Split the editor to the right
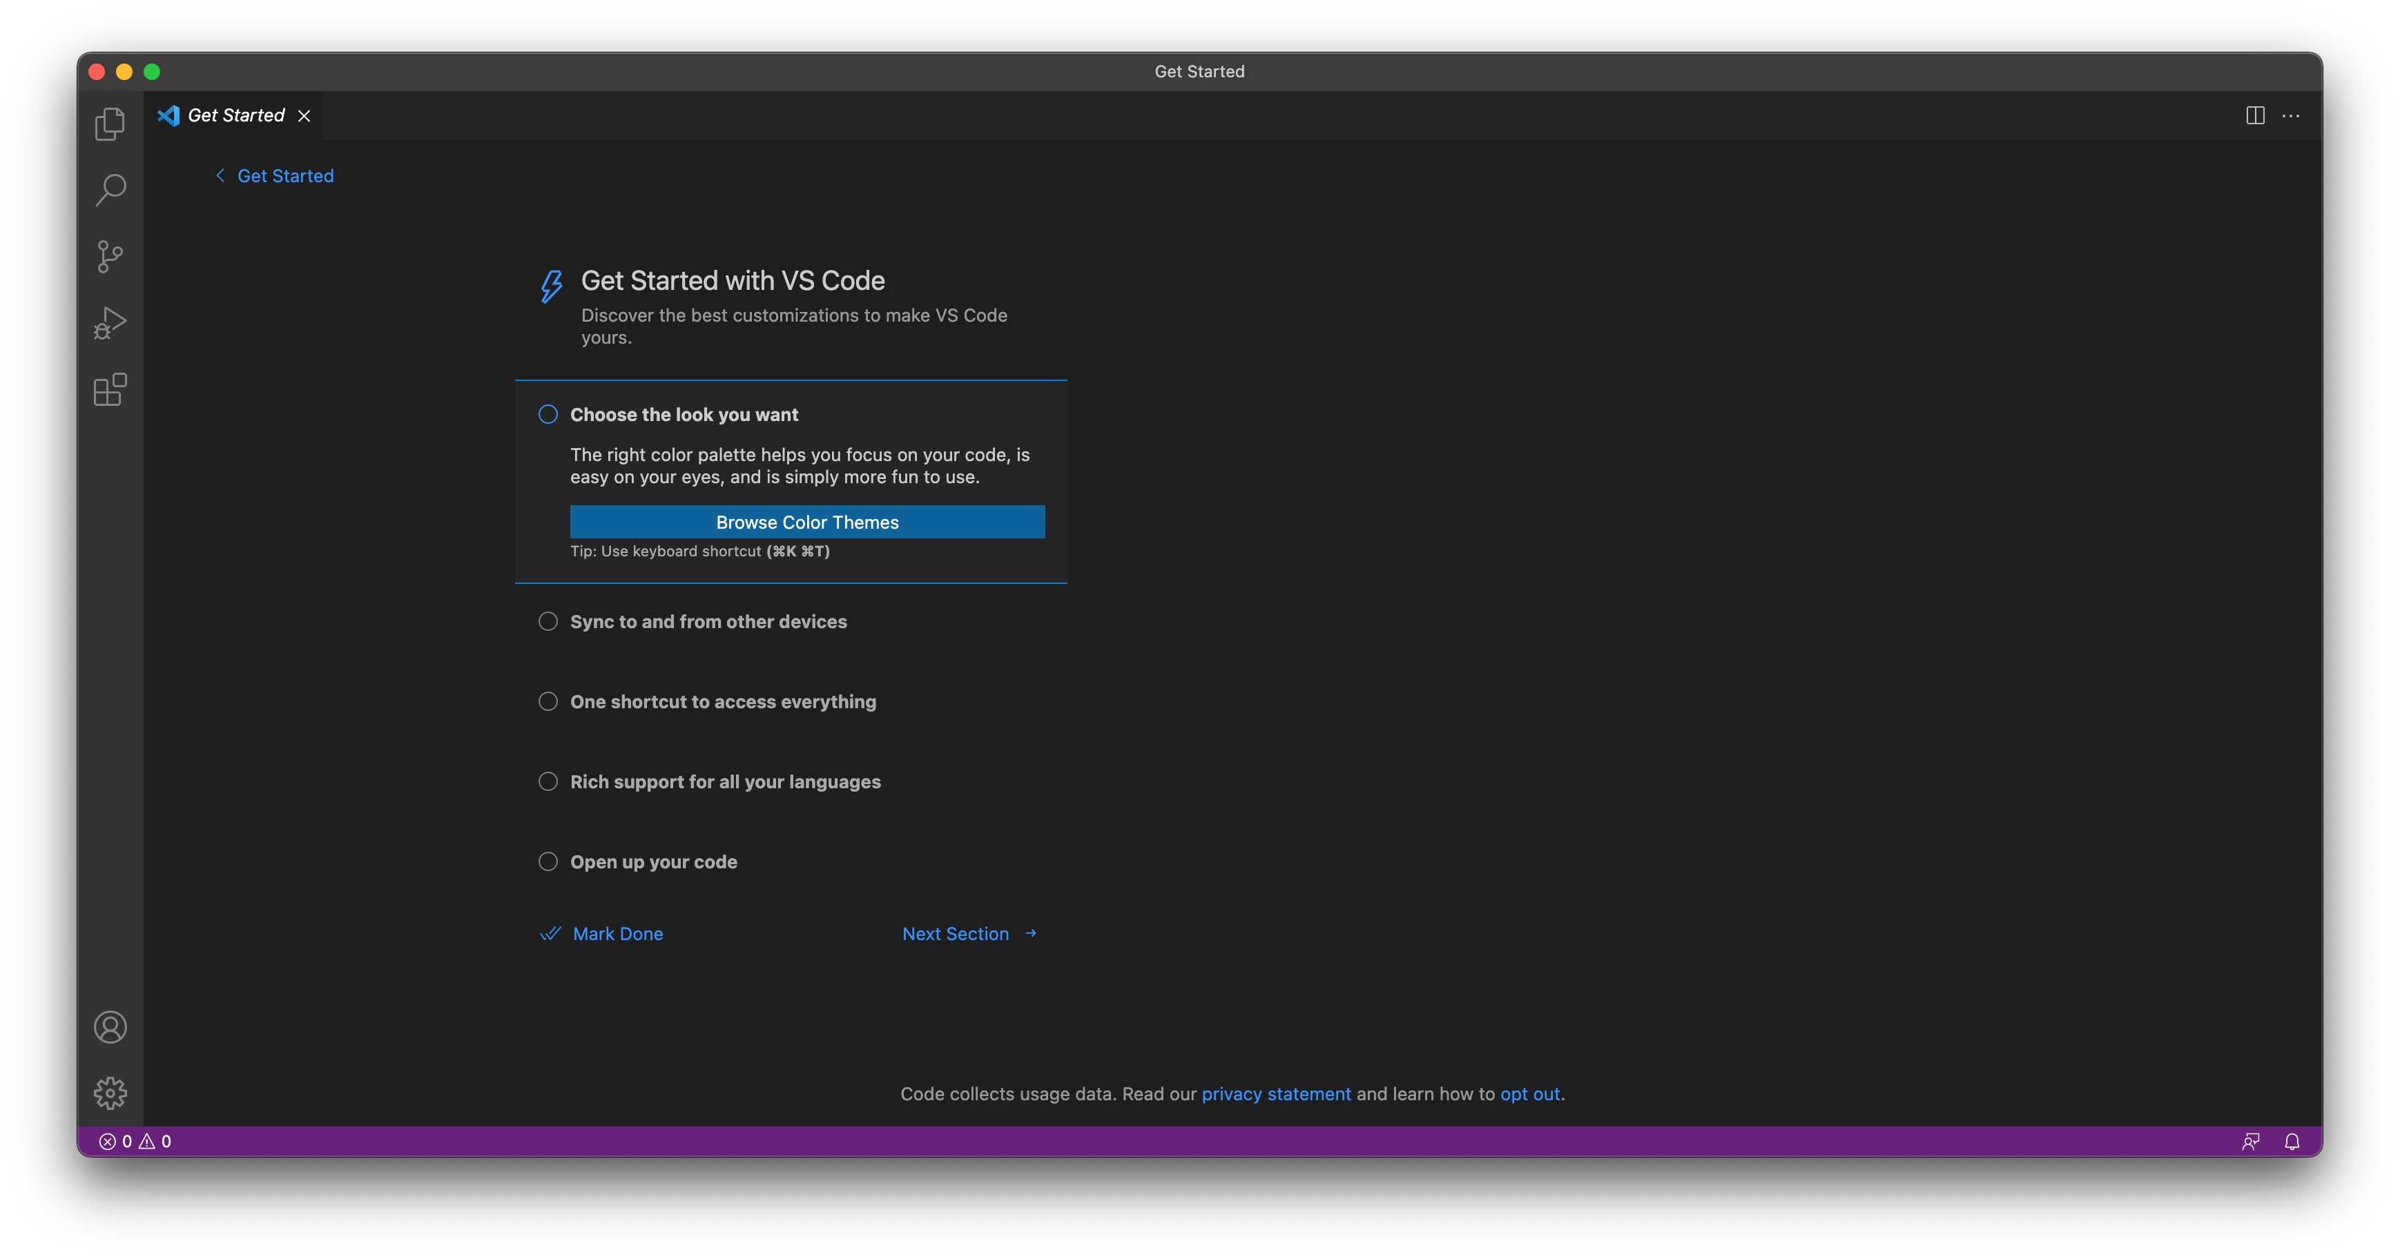Image resolution: width=2400 pixels, height=1259 pixels. click(x=2254, y=115)
